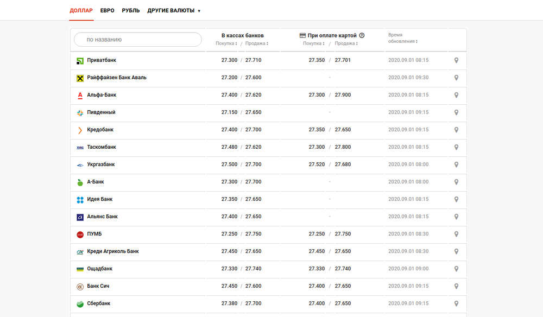Screen dimensions: 543x317
Task: Click the Ощадбанк map pin
Action: (x=457, y=269)
